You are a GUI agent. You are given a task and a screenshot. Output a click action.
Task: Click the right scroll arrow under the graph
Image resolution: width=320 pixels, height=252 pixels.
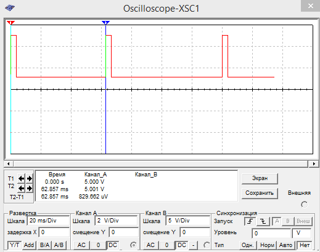(x=314, y=163)
